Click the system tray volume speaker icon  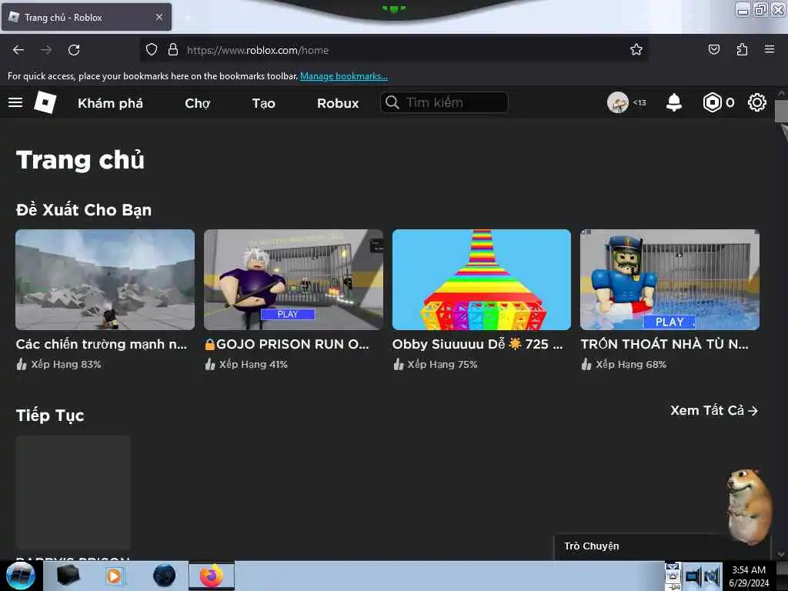coord(712,576)
